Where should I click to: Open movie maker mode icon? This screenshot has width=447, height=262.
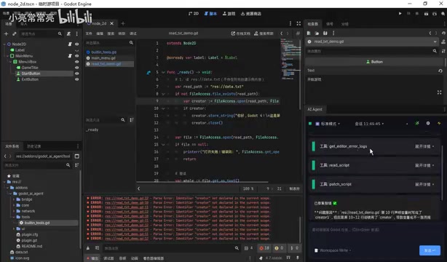click(443, 13)
